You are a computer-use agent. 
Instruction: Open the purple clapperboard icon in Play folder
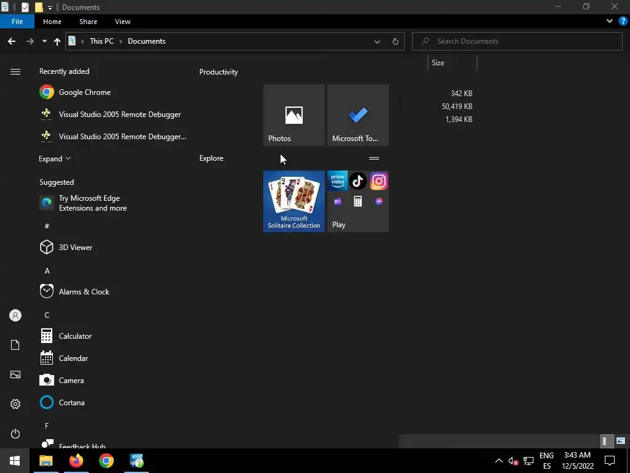(338, 201)
